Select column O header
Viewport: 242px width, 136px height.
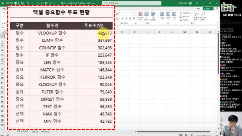click(209, 32)
